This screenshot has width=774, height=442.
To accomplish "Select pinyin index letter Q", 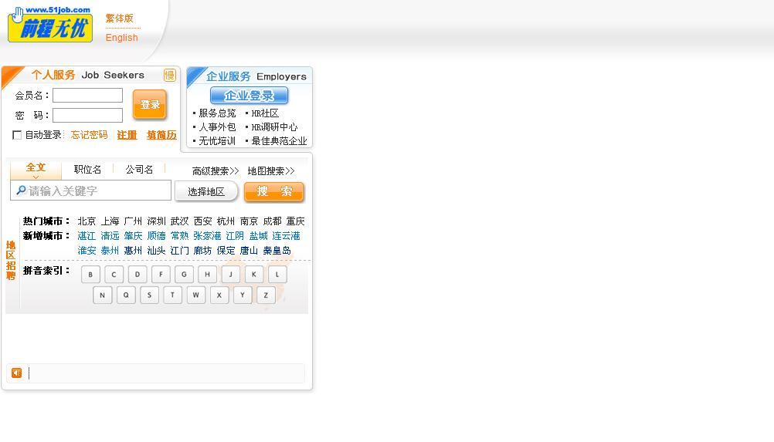I will 126,295.
